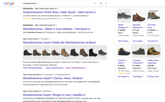Click Adidas Terrex Hyperhiker... product title
165x102 pixels.
pos(153,62)
